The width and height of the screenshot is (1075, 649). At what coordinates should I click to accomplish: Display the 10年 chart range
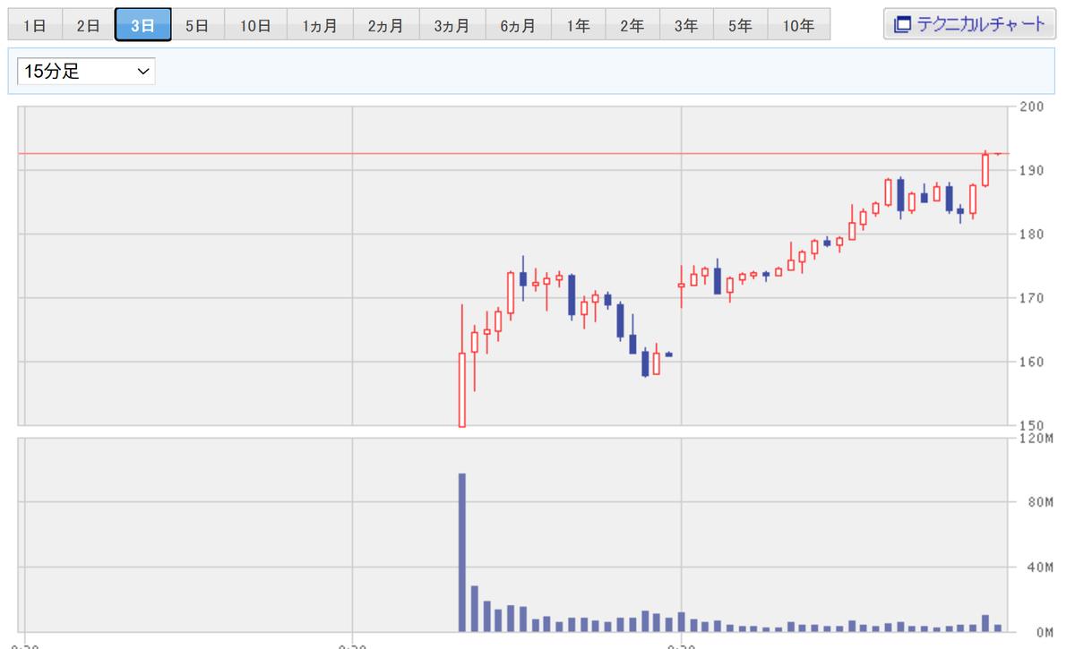pyautogui.click(x=798, y=25)
